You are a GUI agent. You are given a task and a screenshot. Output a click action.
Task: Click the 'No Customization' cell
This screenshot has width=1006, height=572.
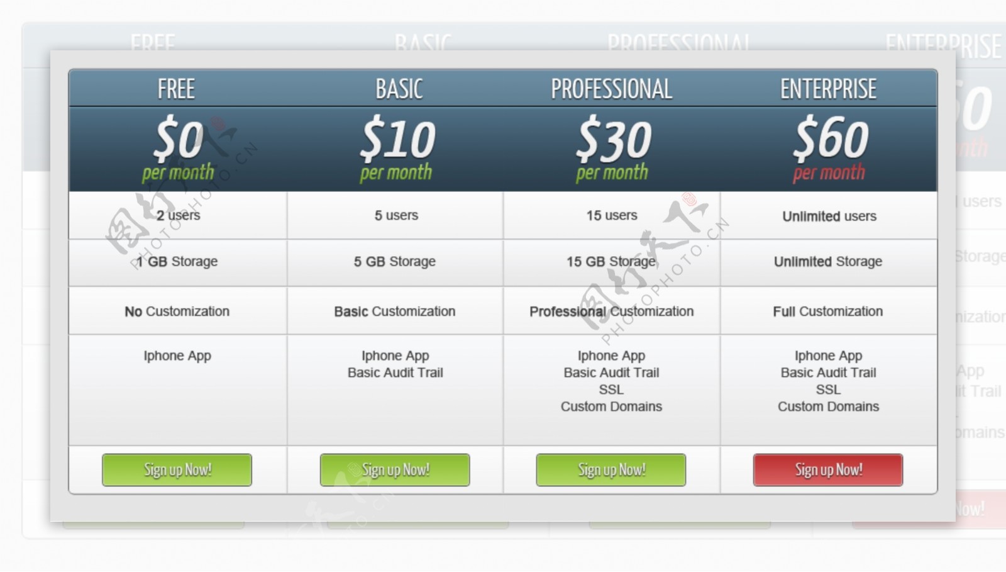[178, 311]
